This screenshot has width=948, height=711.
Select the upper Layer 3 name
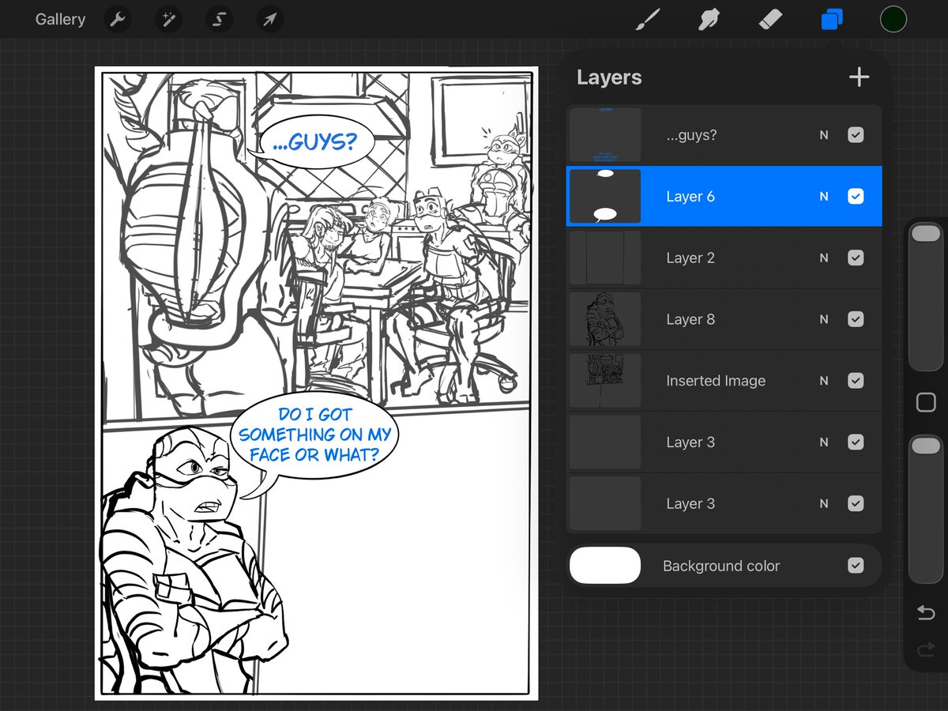tap(690, 442)
